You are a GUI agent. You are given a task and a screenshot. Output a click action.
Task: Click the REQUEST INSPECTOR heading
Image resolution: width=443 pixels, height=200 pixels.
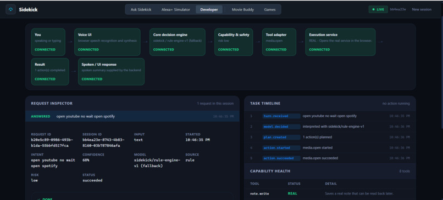52,104
